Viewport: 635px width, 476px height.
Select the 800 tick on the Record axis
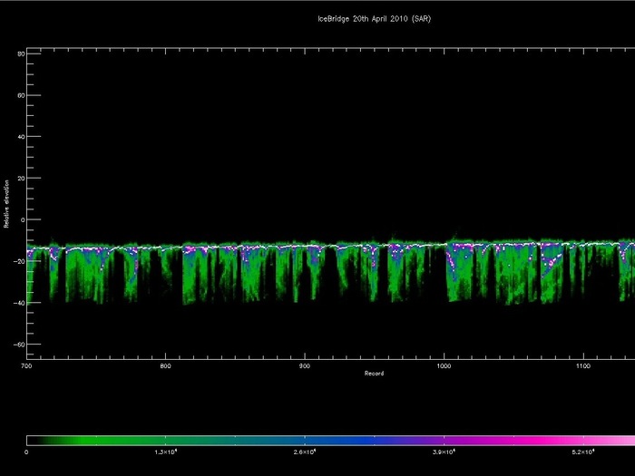[165, 366]
